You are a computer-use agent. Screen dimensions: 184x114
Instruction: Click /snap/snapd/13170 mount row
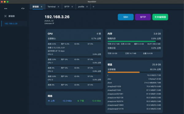[x=134, y=109]
